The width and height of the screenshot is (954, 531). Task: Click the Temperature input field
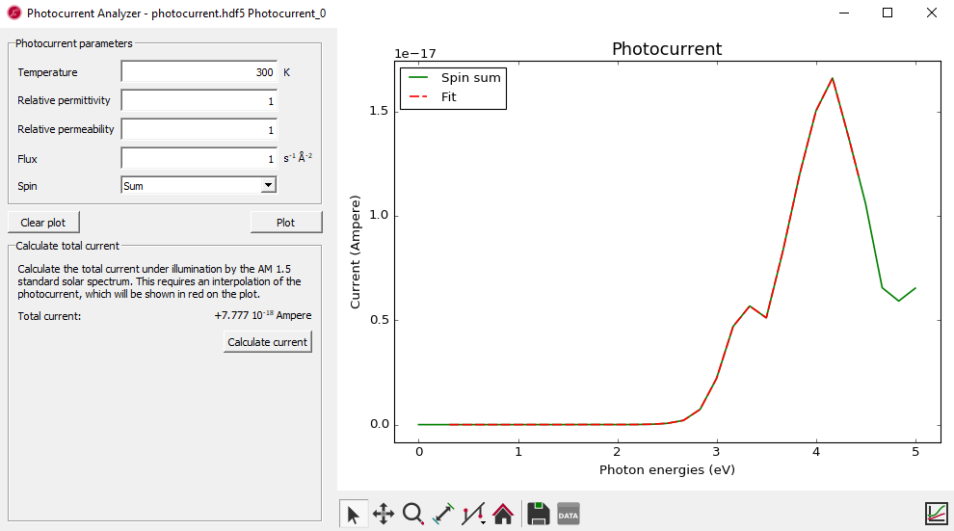pos(199,71)
